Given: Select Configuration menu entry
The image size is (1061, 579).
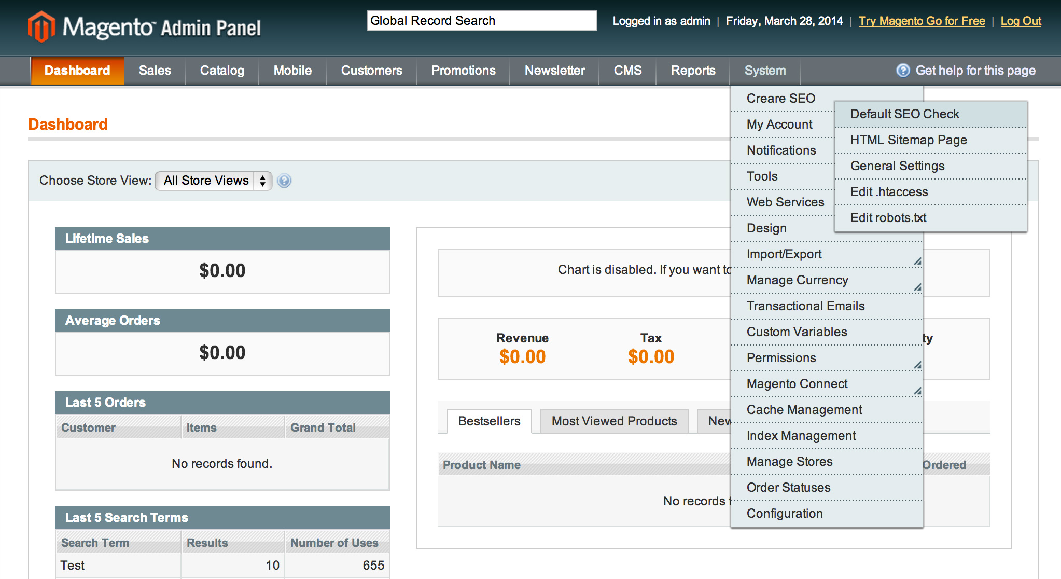Looking at the screenshot, I should 827,514.
